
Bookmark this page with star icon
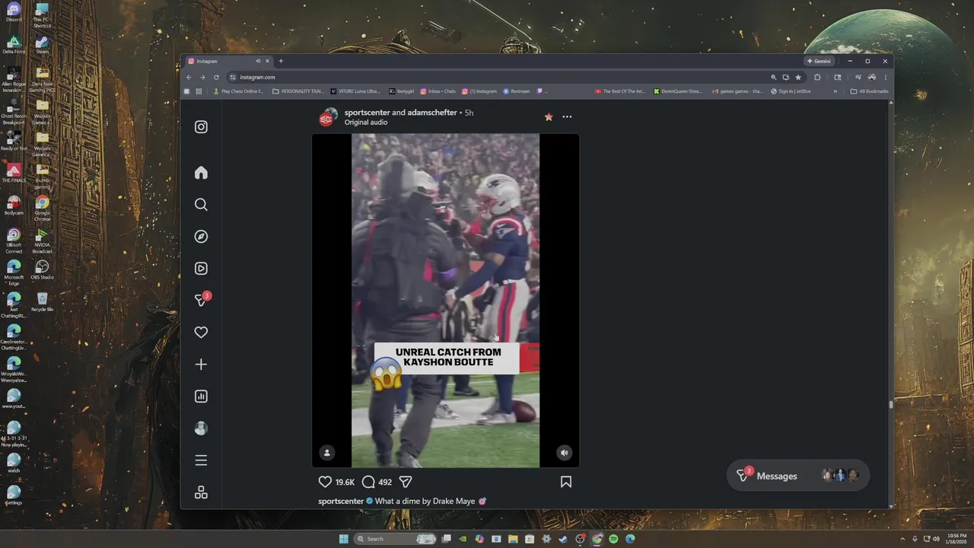[x=798, y=77]
